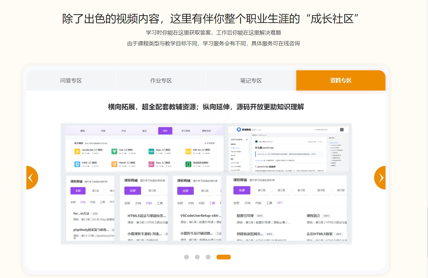Click the yellow JavaScript tutorial icon
This screenshot has height=278, width=428.
point(77,151)
